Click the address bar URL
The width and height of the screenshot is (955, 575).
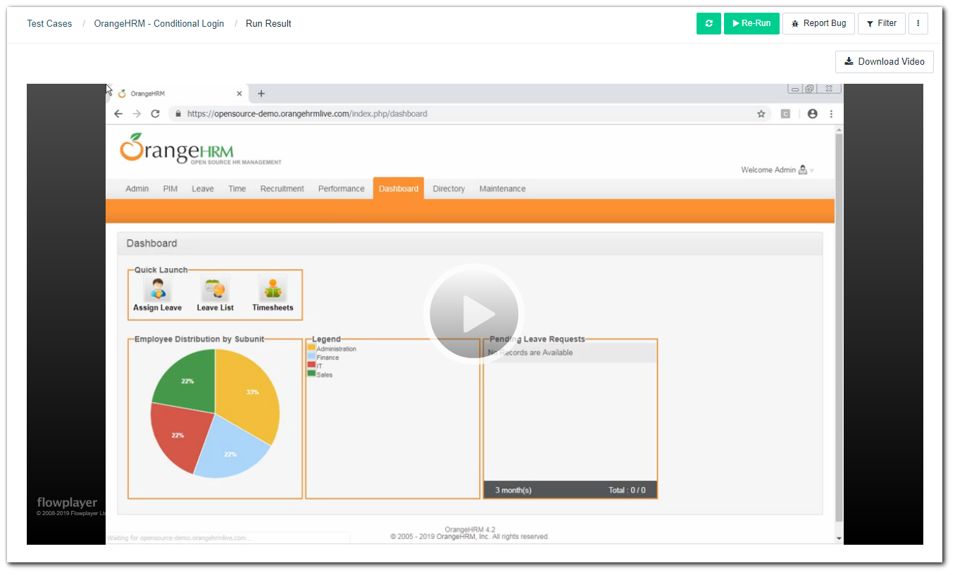[x=307, y=113]
